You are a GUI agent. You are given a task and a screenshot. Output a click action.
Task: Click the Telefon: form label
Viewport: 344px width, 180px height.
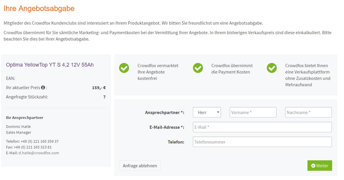pyautogui.click(x=176, y=142)
